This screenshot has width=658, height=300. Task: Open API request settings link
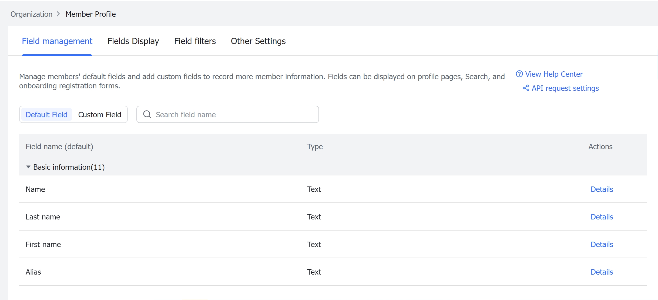565,88
